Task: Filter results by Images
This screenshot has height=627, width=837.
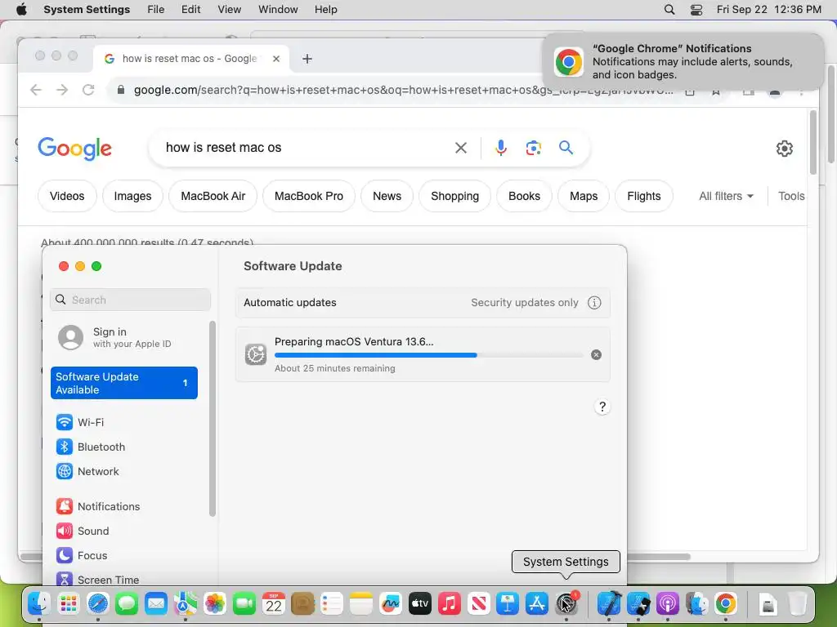Action: point(132,196)
